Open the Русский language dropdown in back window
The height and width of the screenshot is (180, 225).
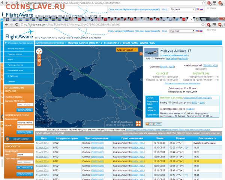coord(183,9)
